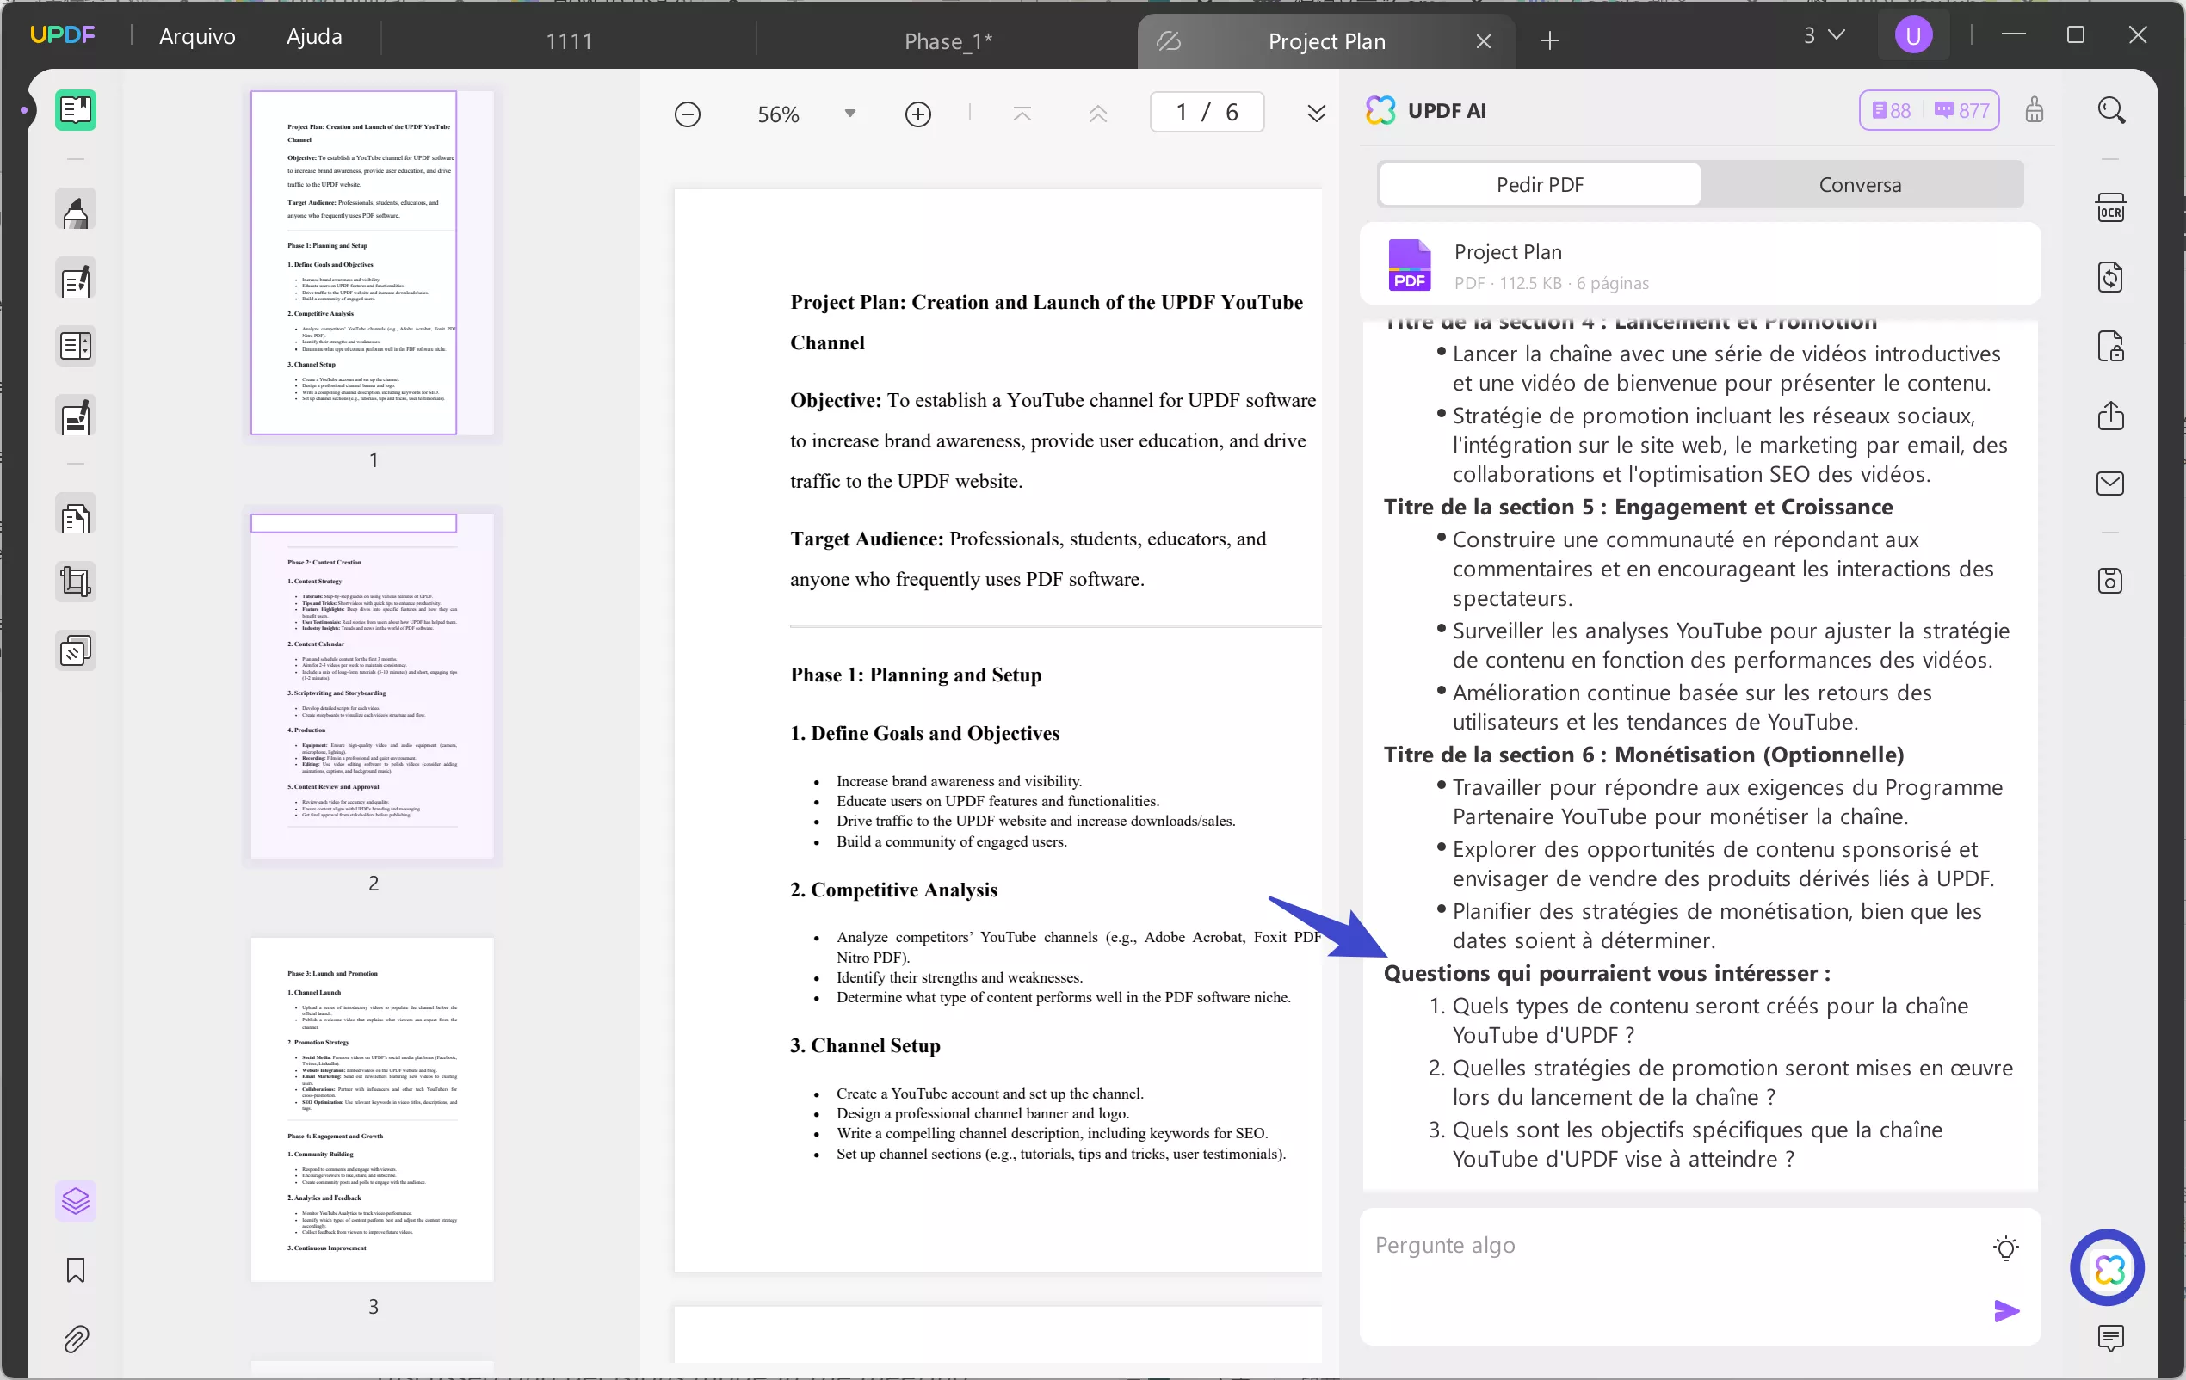This screenshot has height=1380, width=2186.
Task: Toggle the floating UPDF AI assistant button
Action: point(2107,1267)
